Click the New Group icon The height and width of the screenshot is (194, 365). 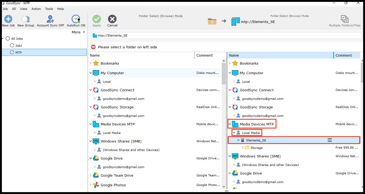[26, 19]
